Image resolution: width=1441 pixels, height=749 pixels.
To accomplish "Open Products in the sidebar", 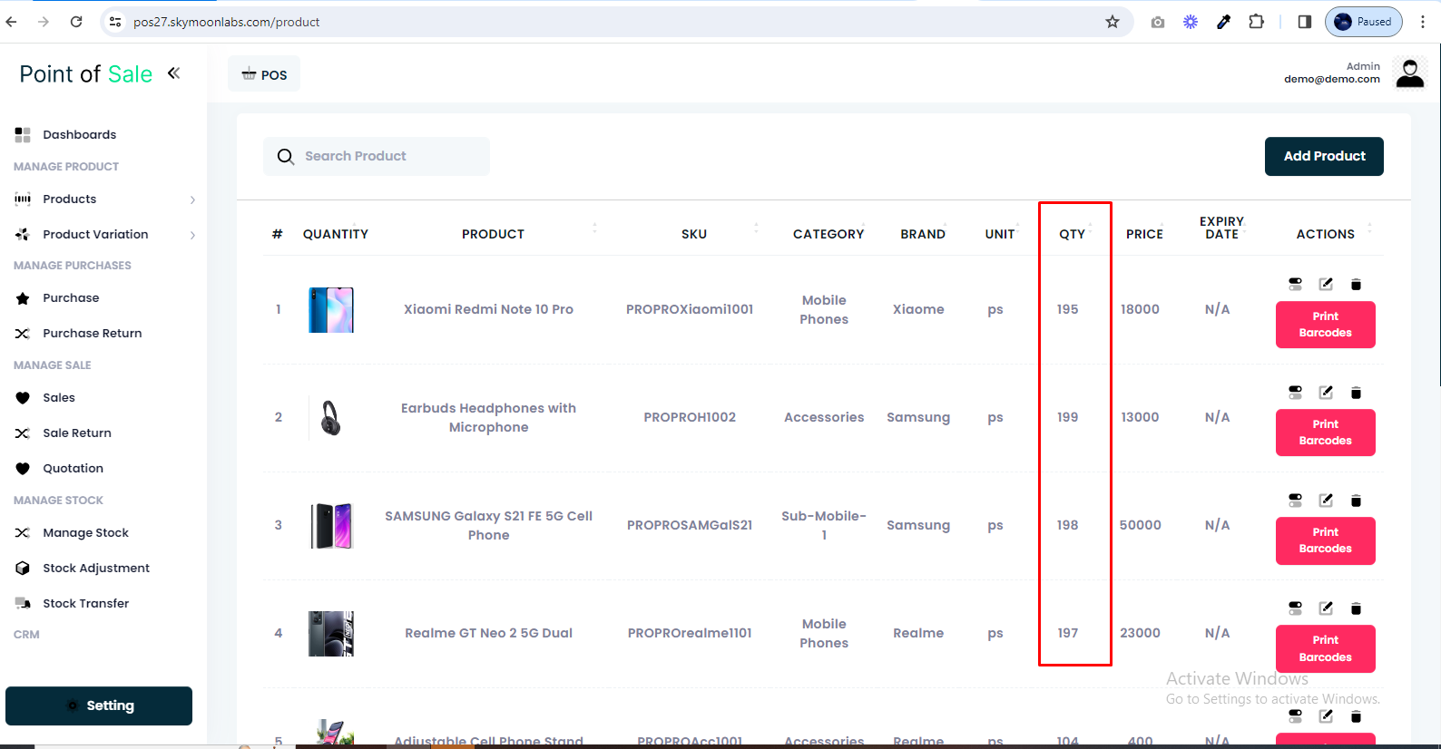I will coord(70,199).
